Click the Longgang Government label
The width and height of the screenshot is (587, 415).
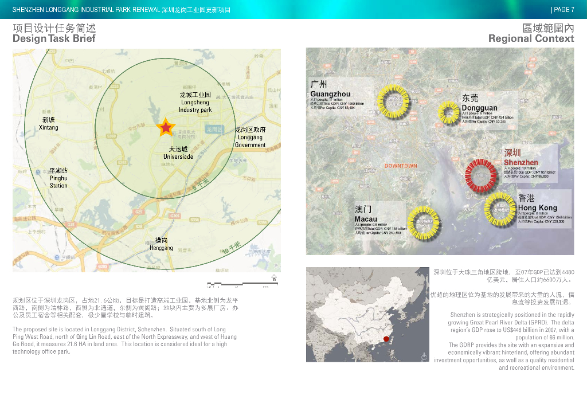click(251, 138)
